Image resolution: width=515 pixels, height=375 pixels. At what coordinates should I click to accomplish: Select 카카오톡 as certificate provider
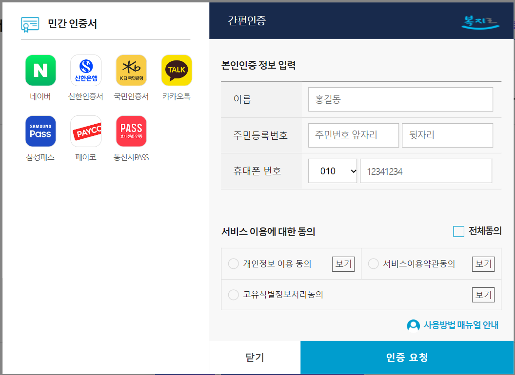point(176,70)
